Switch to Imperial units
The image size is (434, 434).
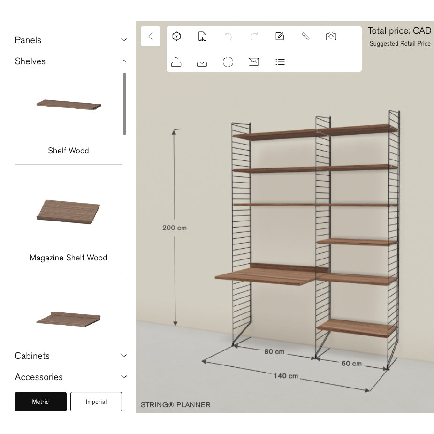tap(96, 402)
